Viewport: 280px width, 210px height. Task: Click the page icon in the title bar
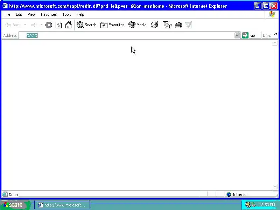click(5, 6)
